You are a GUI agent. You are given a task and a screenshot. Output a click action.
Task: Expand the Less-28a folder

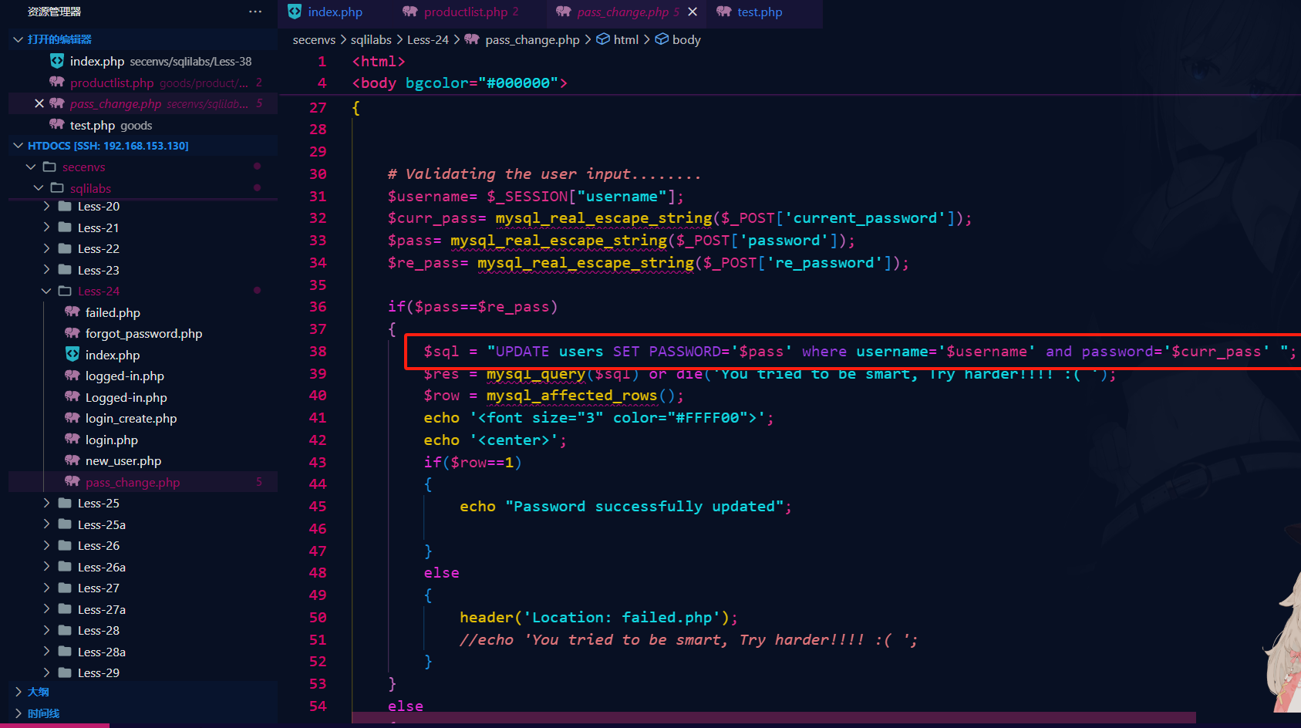coord(46,652)
